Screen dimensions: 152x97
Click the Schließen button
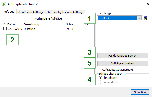[140, 92]
